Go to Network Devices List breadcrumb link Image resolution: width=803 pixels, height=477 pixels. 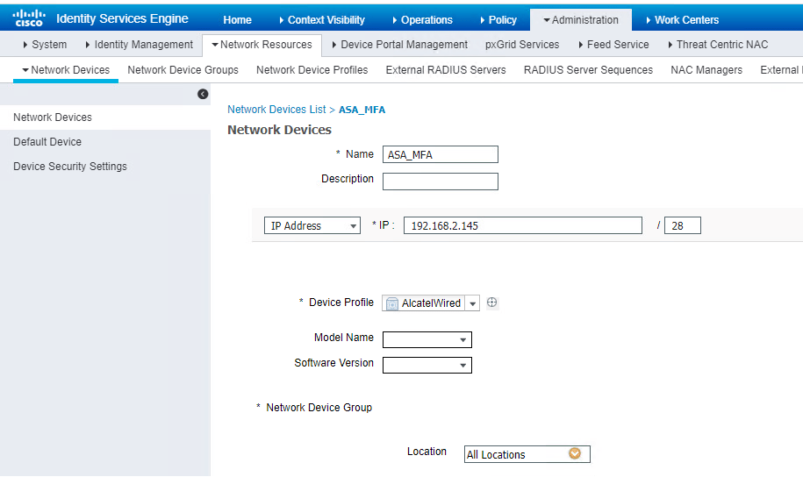point(276,110)
